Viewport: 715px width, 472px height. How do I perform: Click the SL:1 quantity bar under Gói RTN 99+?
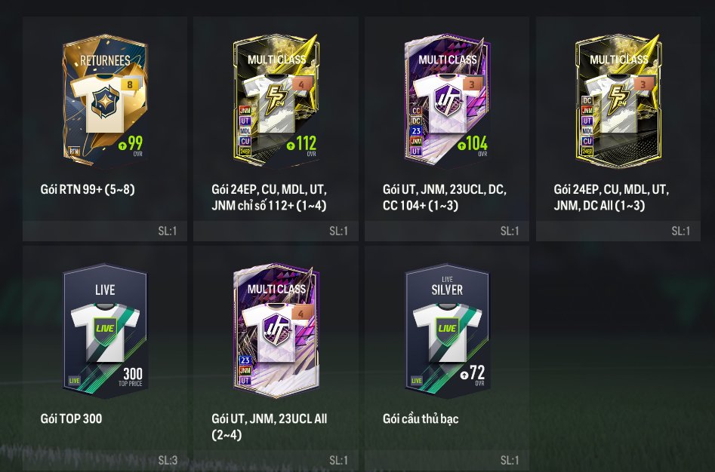click(x=105, y=231)
